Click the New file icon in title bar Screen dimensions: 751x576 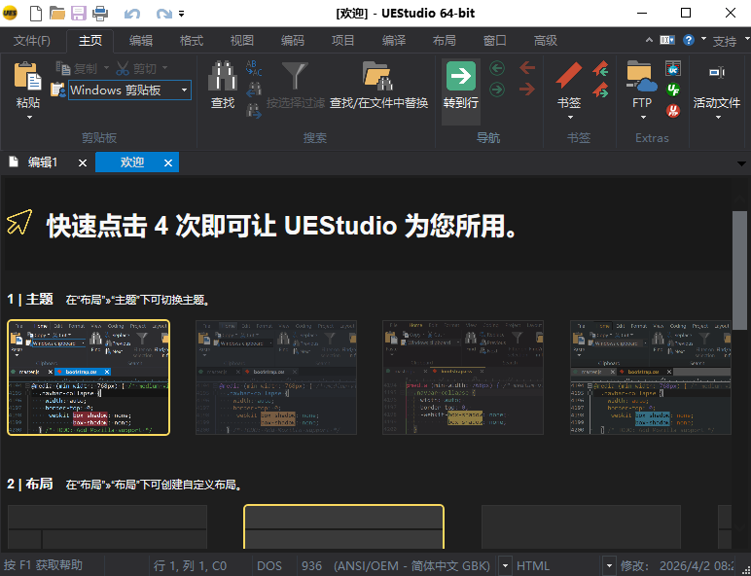(36, 13)
